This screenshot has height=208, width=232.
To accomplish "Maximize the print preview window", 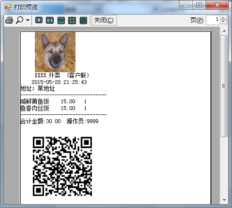I will tap(199, 5).
